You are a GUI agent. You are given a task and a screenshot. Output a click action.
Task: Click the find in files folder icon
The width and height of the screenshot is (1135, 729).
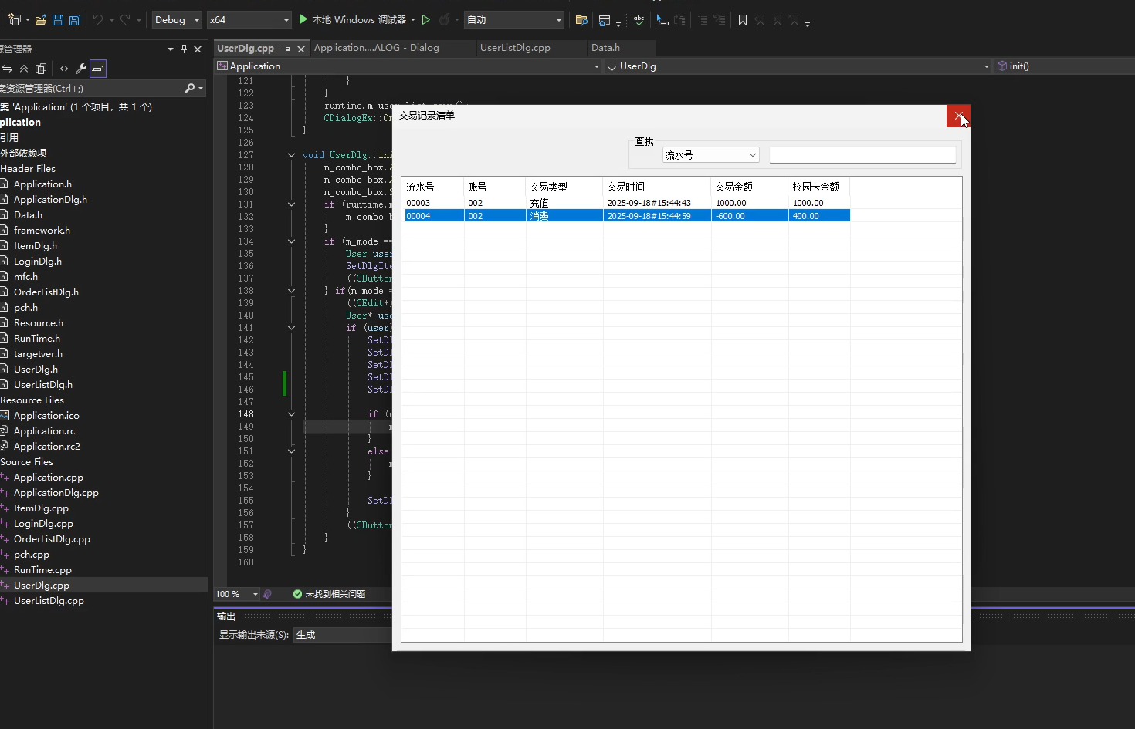[x=582, y=20]
